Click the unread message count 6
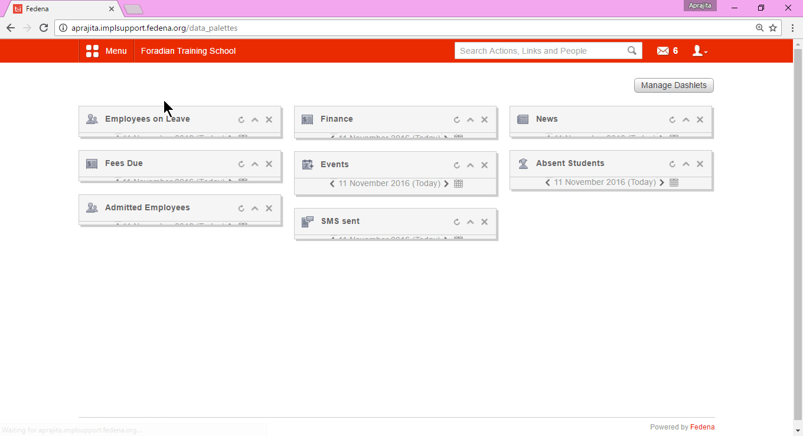The height and width of the screenshot is (436, 803). tap(675, 51)
